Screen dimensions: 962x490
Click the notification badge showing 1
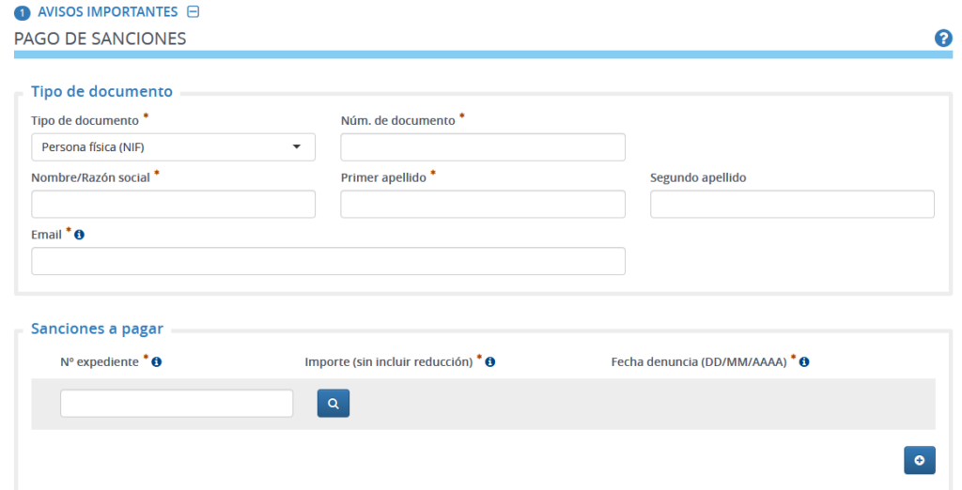click(22, 13)
